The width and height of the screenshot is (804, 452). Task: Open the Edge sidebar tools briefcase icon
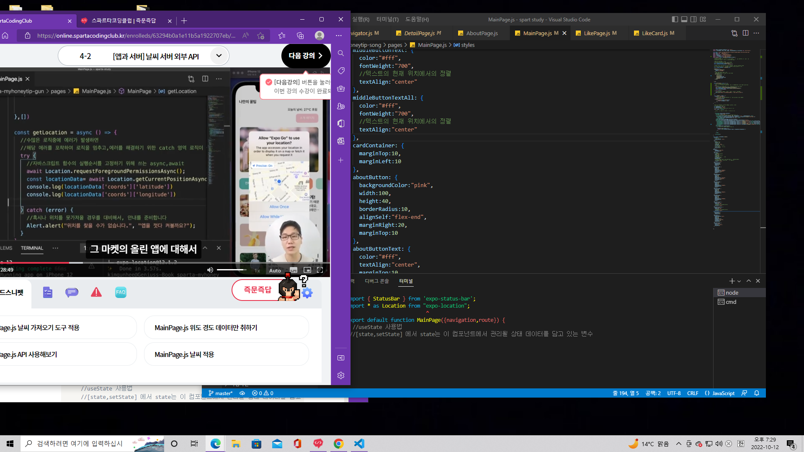click(341, 89)
